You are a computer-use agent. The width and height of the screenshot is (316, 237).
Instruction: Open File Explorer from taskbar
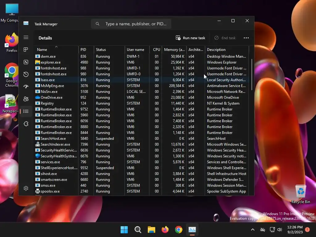151,230
